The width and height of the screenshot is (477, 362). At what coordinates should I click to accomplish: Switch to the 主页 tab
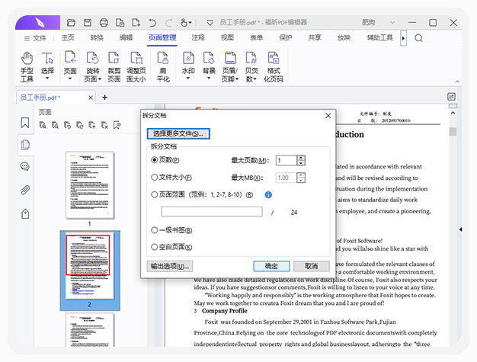tap(68, 37)
